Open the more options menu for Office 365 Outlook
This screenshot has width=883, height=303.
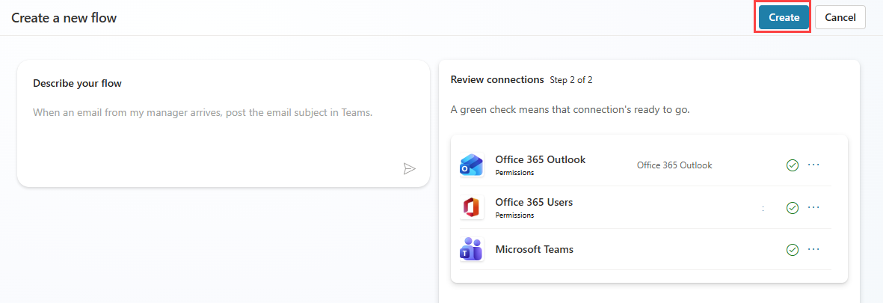pos(813,165)
